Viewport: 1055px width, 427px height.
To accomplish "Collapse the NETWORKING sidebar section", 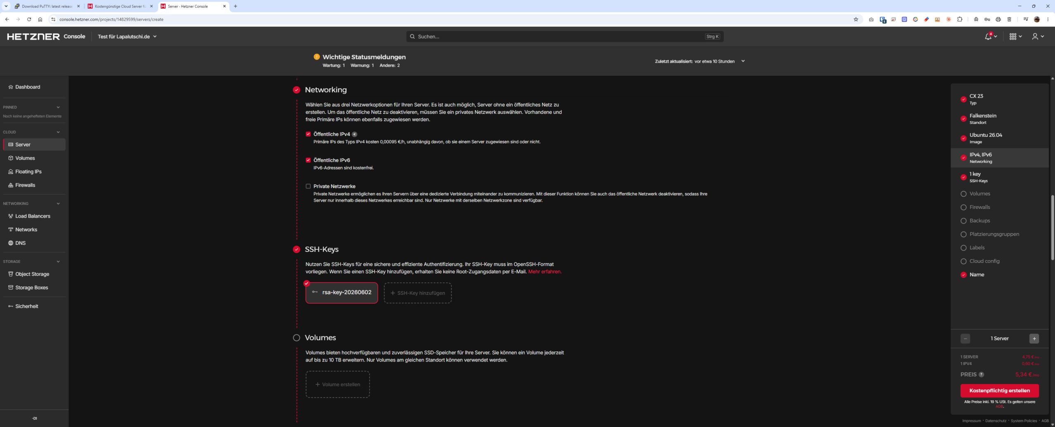I will click(x=58, y=204).
